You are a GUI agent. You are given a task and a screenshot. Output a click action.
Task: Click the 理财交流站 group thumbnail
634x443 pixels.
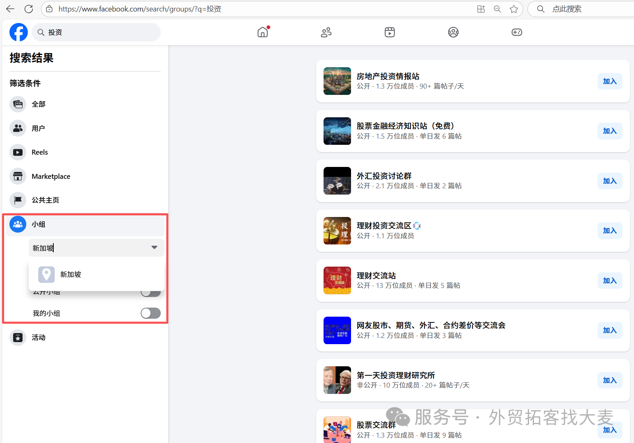(x=337, y=281)
